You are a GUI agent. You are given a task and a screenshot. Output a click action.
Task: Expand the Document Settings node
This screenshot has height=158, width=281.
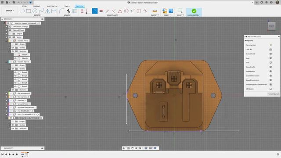tap(7, 27)
